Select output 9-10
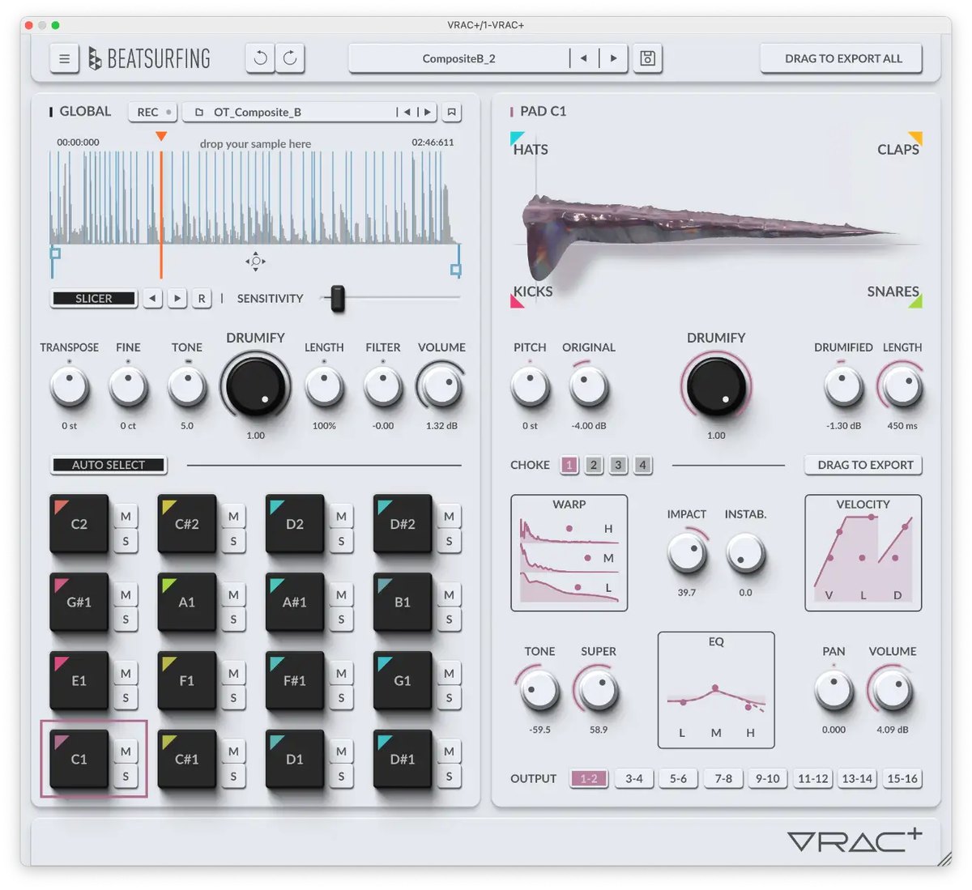This screenshot has height=890, width=972. click(768, 778)
